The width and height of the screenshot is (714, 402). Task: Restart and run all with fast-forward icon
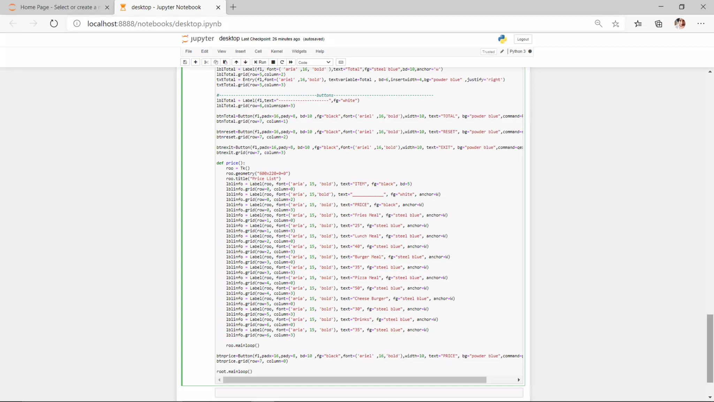(x=291, y=62)
